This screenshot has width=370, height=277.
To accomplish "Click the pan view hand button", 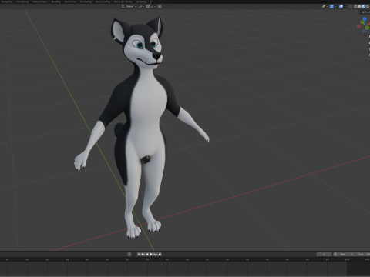I will [369, 42].
